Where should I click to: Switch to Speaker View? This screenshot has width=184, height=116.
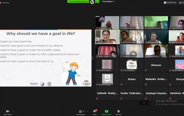click(170, 2)
